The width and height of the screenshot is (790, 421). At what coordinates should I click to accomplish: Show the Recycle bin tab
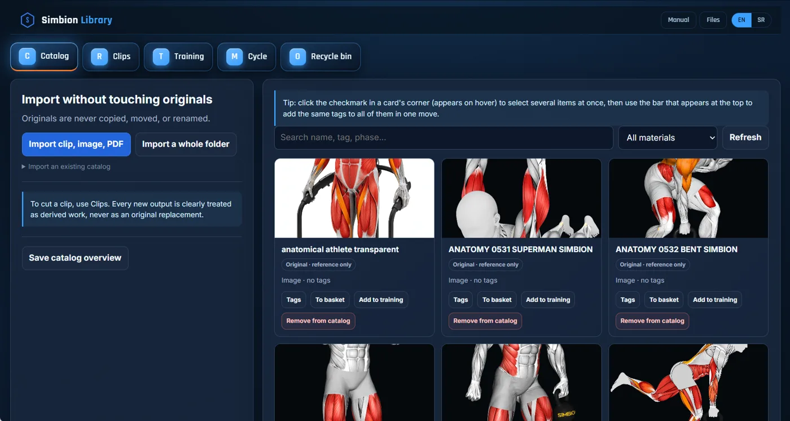pyautogui.click(x=321, y=56)
